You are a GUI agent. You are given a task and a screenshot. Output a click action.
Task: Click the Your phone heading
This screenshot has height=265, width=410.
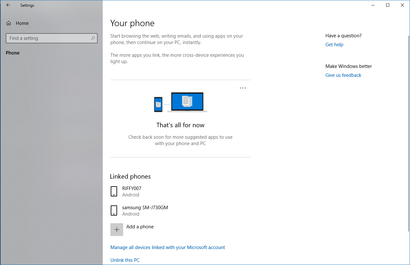(132, 23)
